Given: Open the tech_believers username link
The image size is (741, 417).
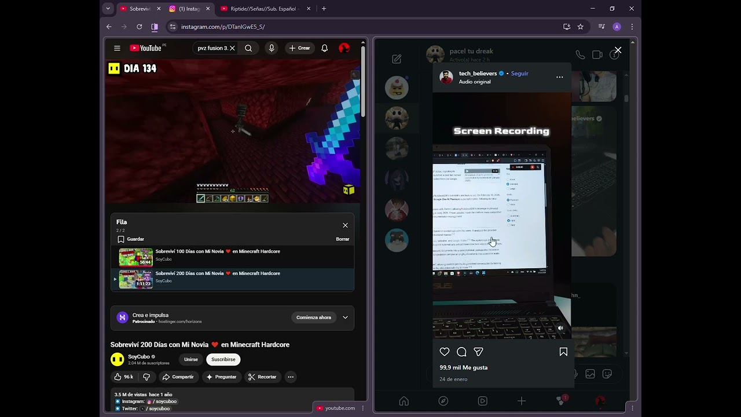Looking at the screenshot, I should point(478,74).
